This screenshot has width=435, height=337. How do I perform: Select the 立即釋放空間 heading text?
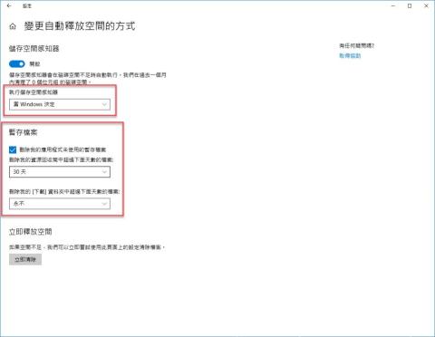point(31,232)
